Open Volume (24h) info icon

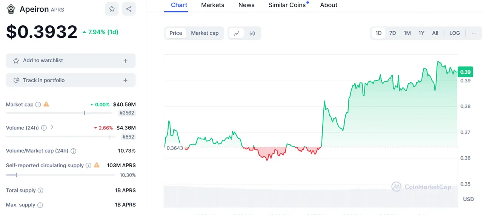(44, 128)
